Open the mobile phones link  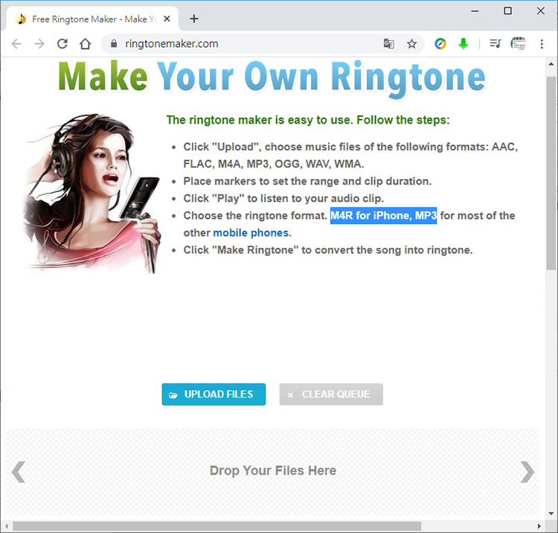tap(251, 233)
